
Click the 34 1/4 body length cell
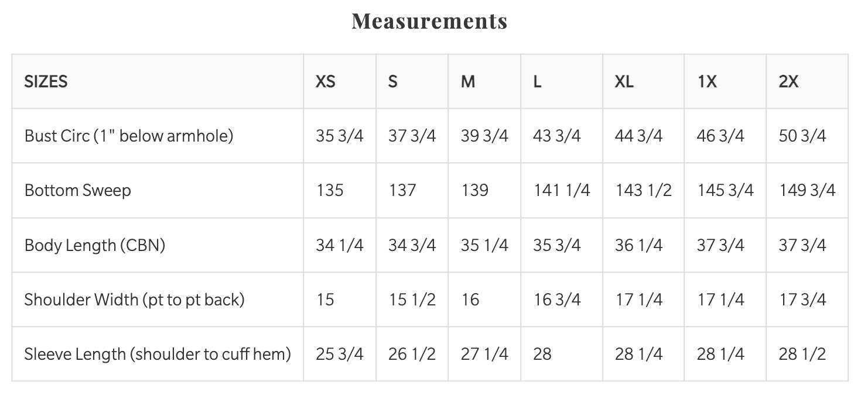[x=340, y=245]
